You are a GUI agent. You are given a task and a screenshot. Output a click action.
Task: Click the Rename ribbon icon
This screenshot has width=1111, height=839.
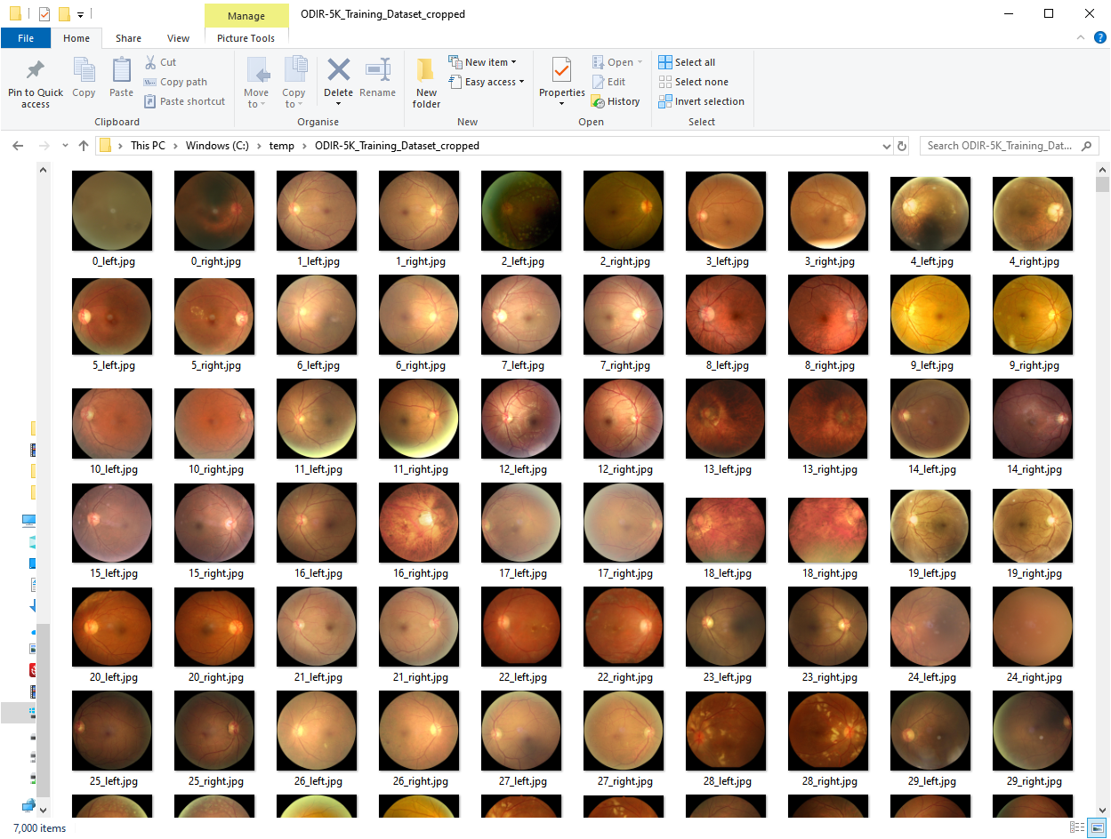378,70
